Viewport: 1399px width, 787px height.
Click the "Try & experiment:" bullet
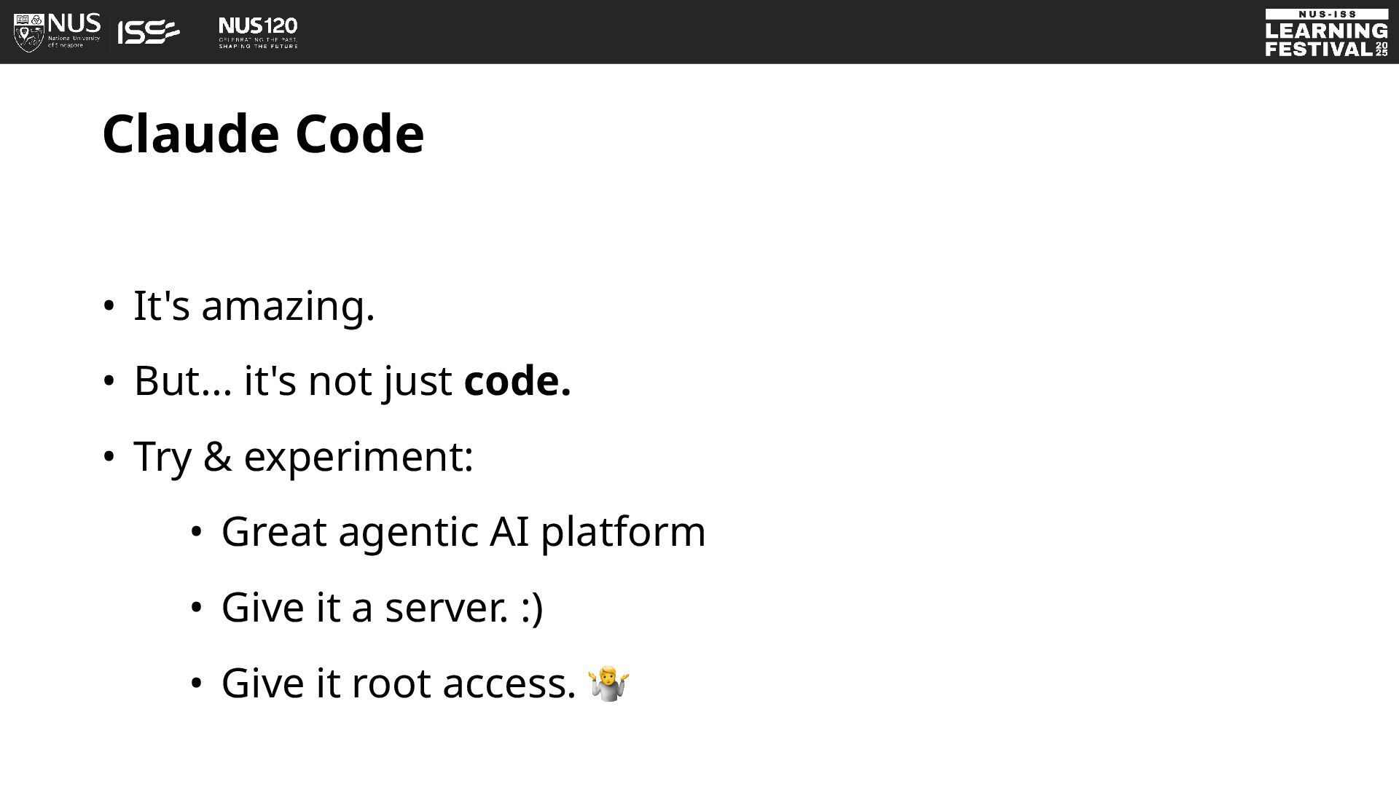point(303,457)
